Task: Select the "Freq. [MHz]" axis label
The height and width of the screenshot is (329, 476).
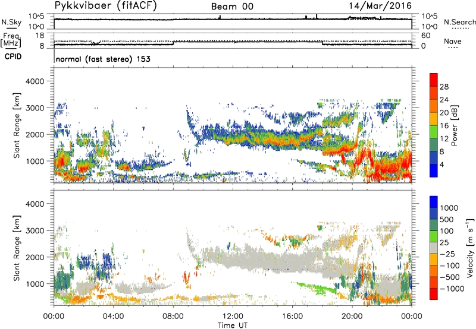Action: click(x=11, y=40)
